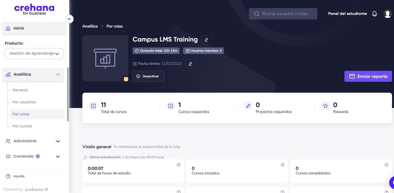Image resolution: width=394 pixels, height=193 pixels.
Task: Click Usuarios inscritos: 3 badge
Action: pyautogui.click(x=203, y=51)
